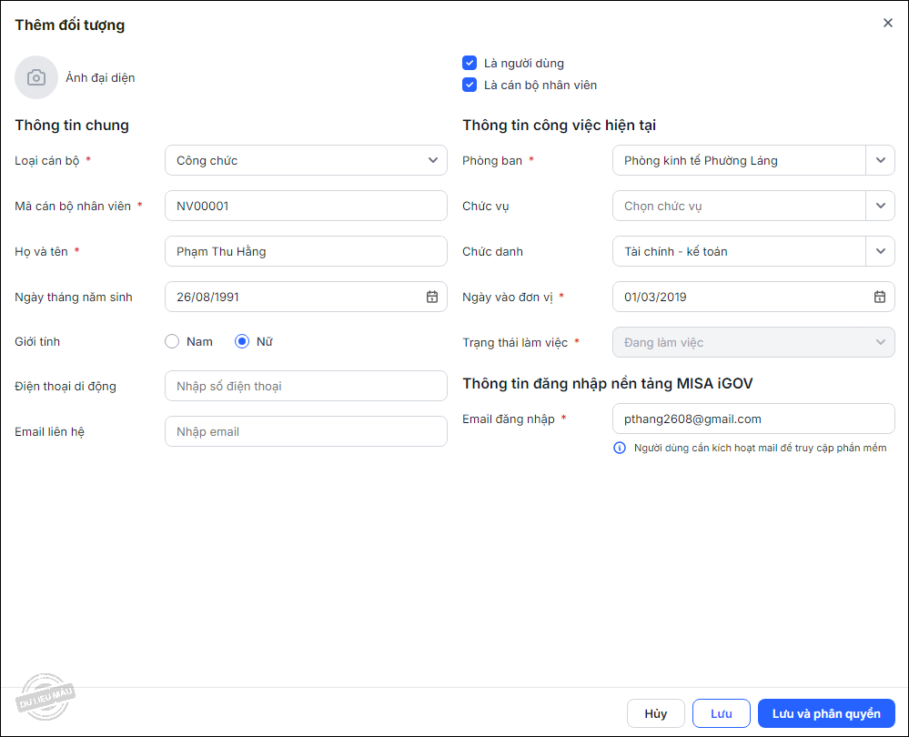This screenshot has height=737, width=909.
Task: Close the Thêm đối tượng dialog
Action: (888, 24)
